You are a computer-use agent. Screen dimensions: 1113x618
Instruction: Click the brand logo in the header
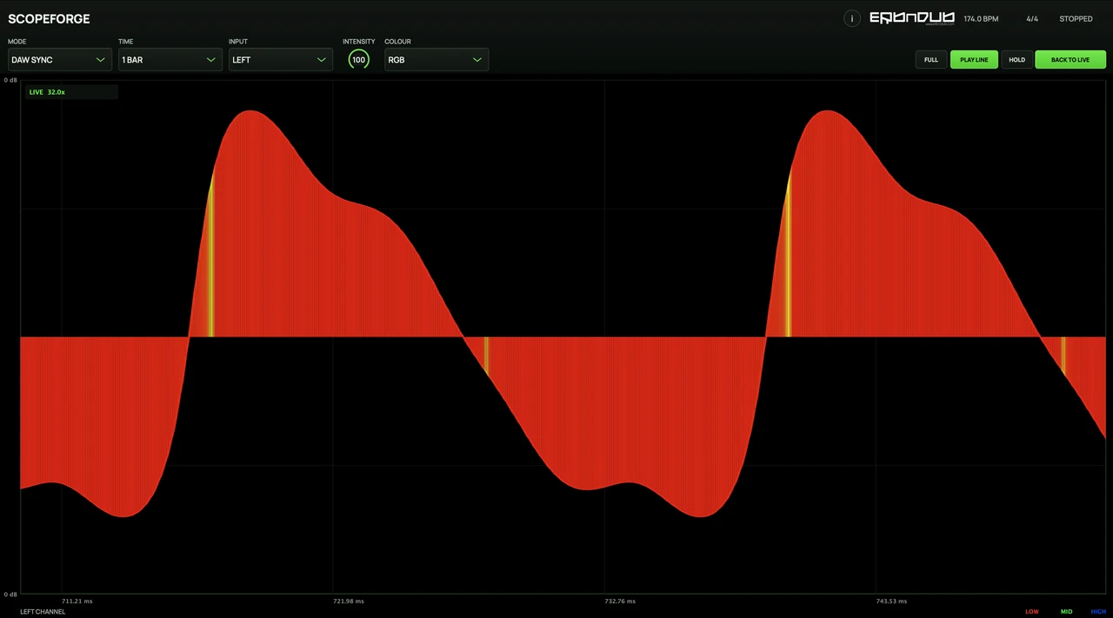coord(912,18)
